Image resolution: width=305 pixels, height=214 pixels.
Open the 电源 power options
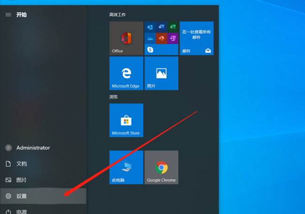click(x=43, y=210)
